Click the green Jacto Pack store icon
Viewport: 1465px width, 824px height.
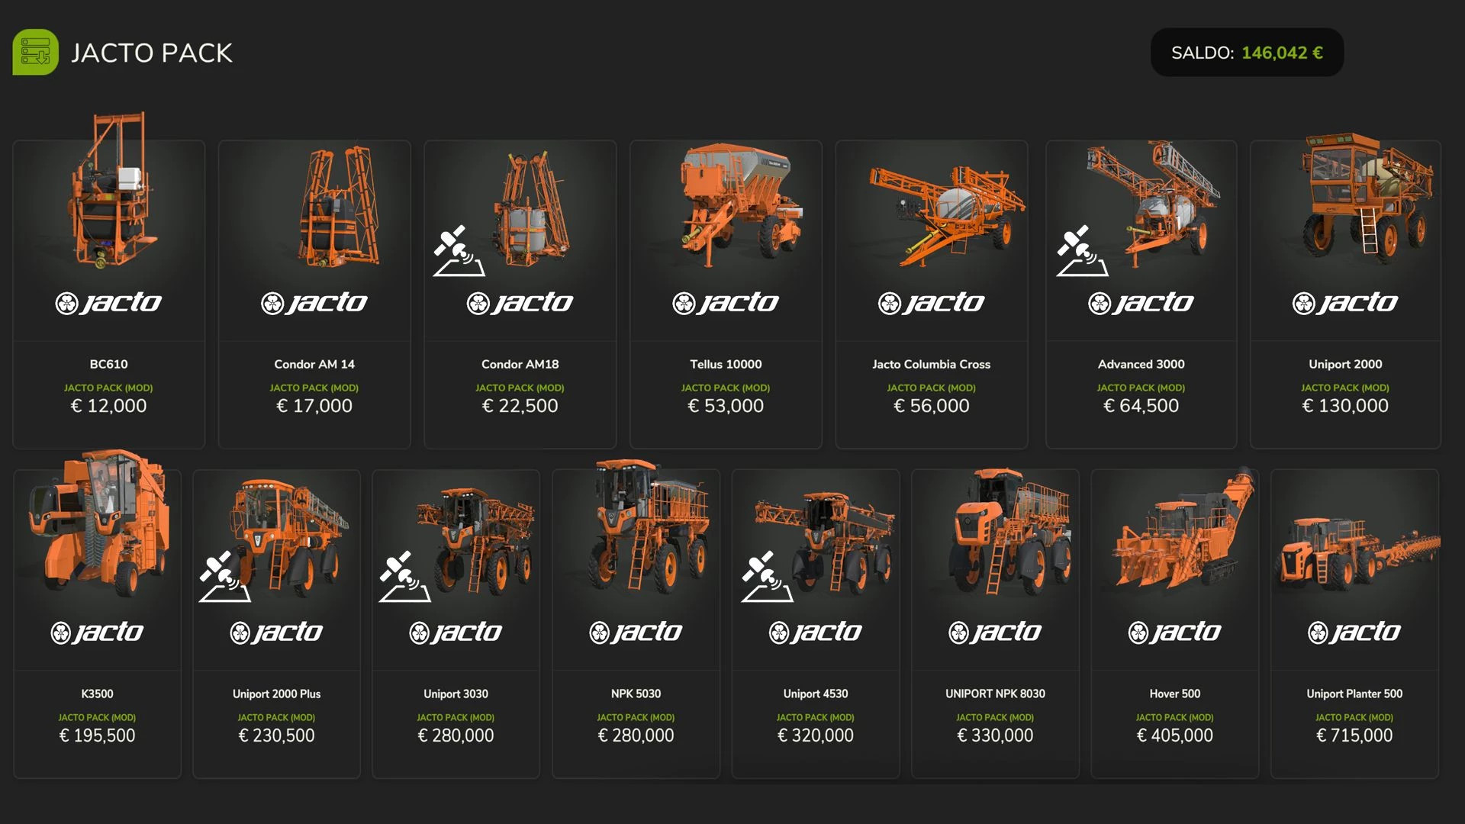(x=35, y=52)
